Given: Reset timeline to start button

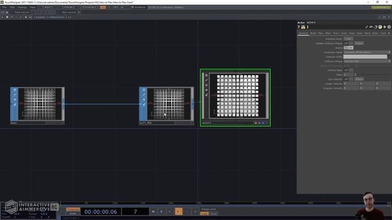Looking at the screenshot, I should [153, 212].
